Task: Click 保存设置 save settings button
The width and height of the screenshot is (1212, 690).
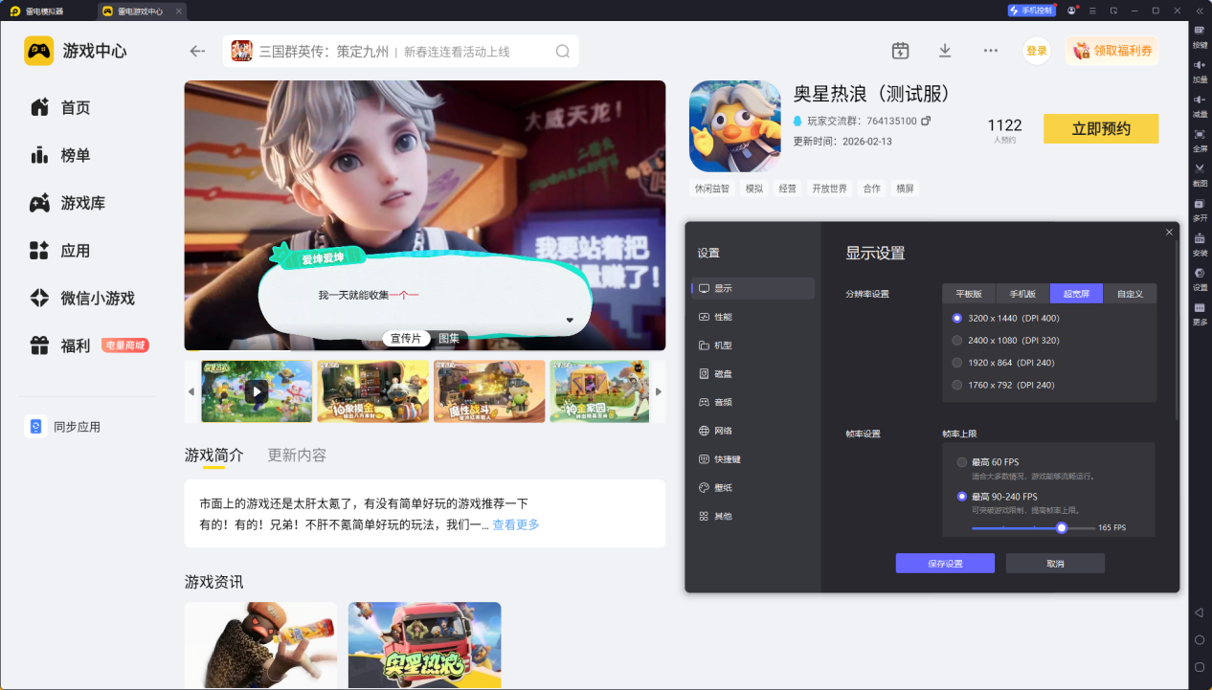Action: (x=945, y=564)
